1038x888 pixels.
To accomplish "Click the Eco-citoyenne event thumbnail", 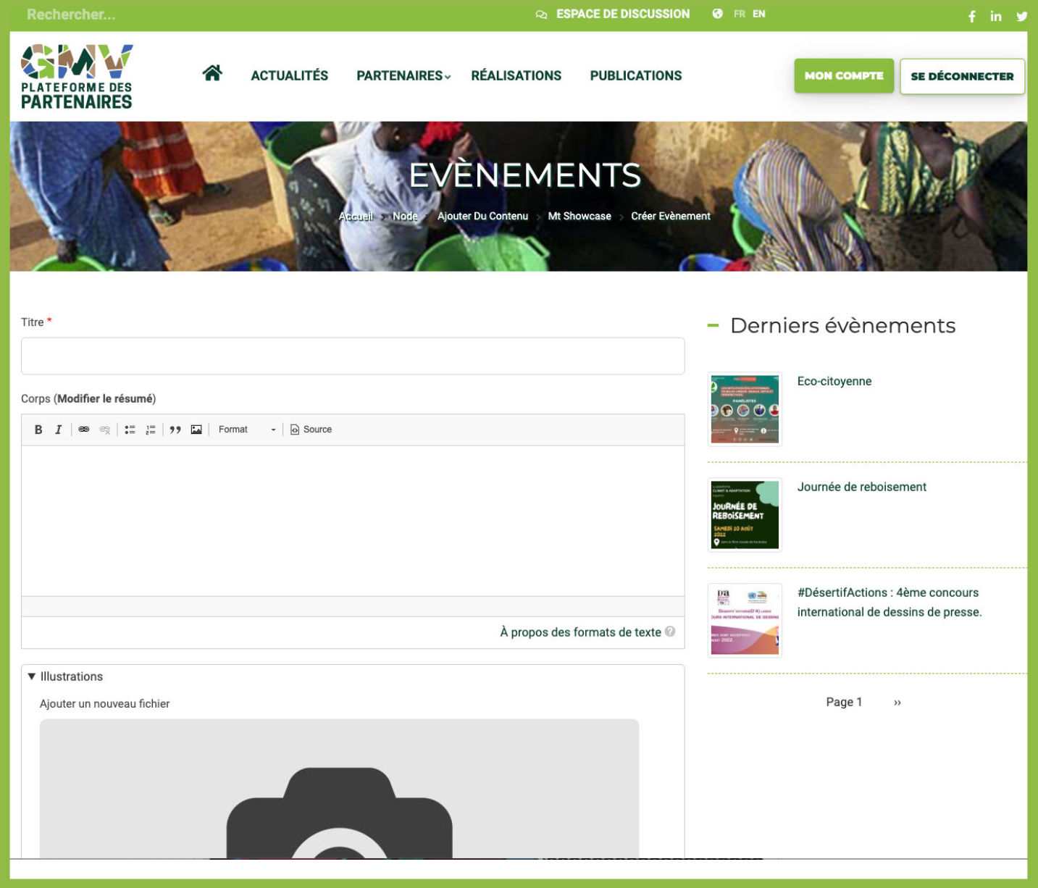I will coord(745,409).
